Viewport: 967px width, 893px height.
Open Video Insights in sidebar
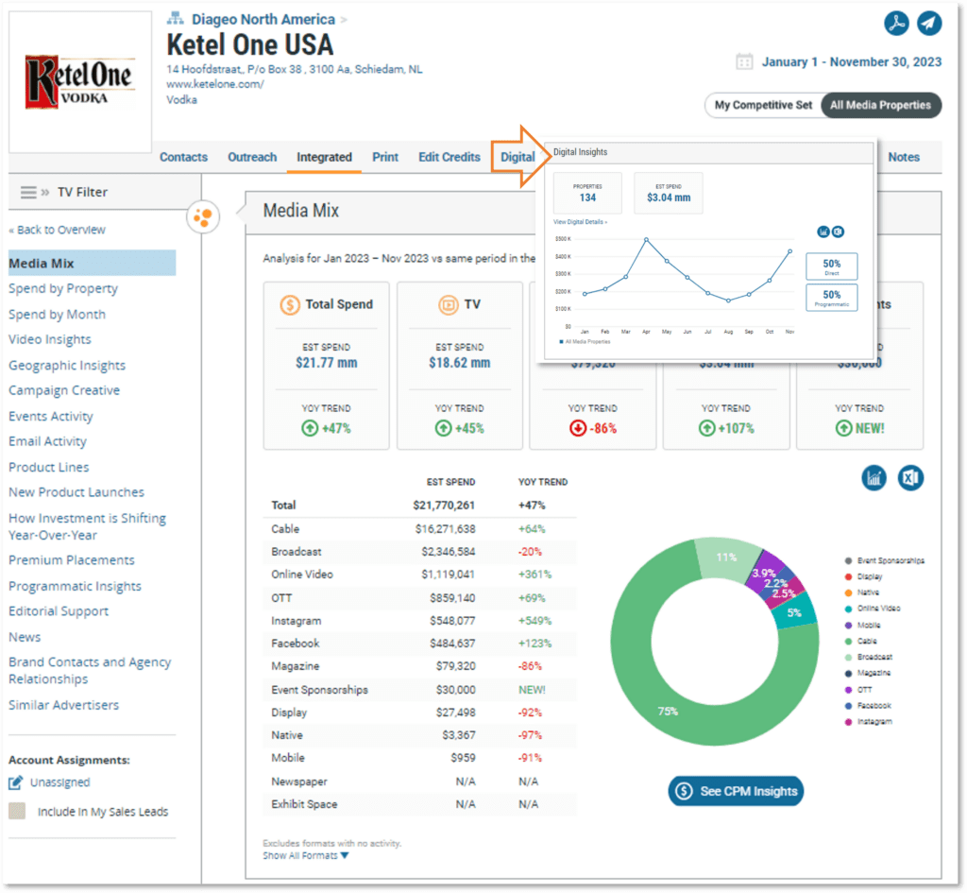click(x=49, y=339)
